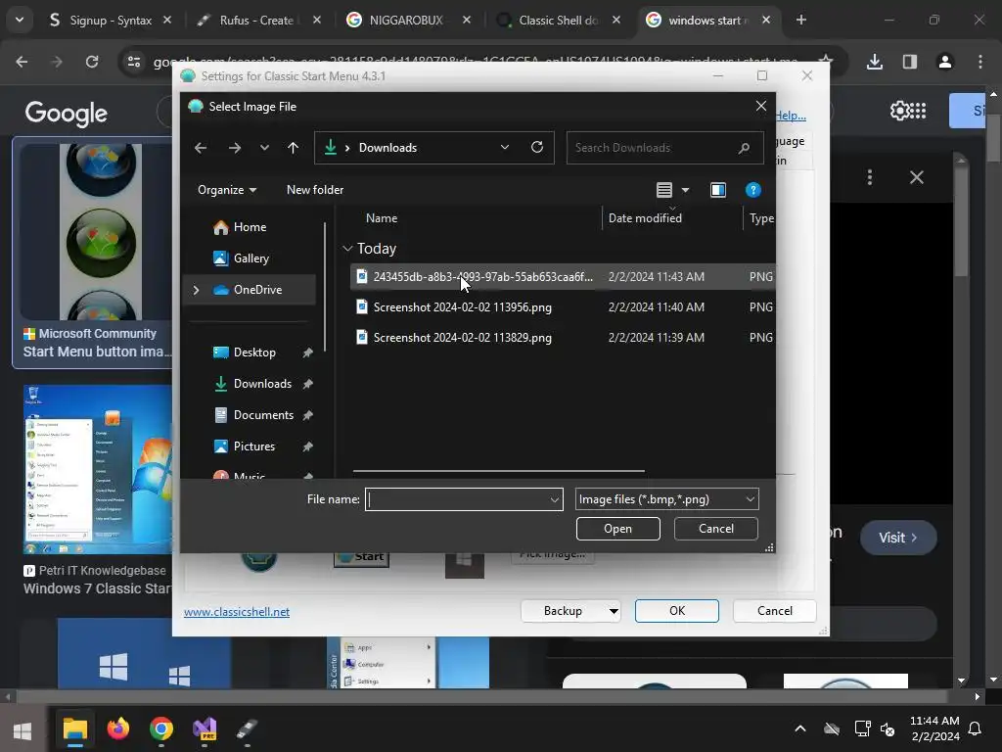The height and width of the screenshot is (752, 1002).
Task: Switch to Signup - Syntax browser tab
Action: 111,21
